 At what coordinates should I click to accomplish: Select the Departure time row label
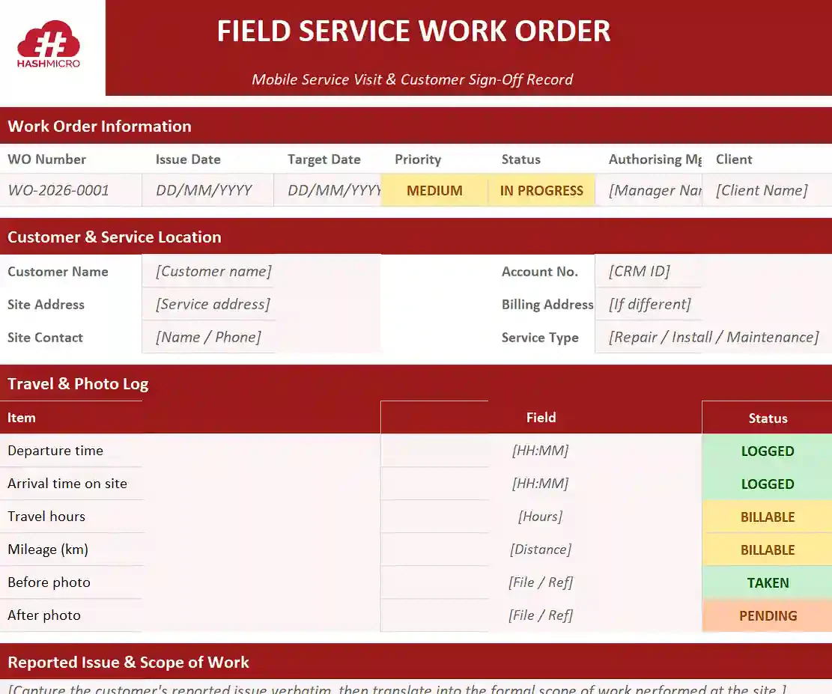click(x=55, y=451)
